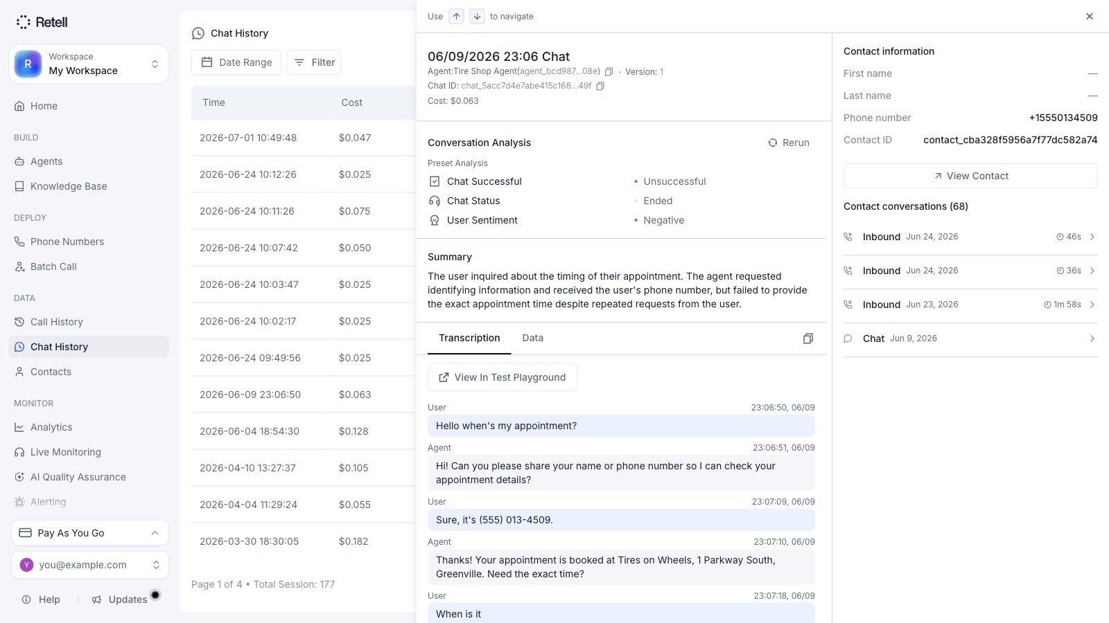Select the 2026-07-01 10:49:48 chat row
This screenshot has width=1109, height=623.
(x=304, y=138)
